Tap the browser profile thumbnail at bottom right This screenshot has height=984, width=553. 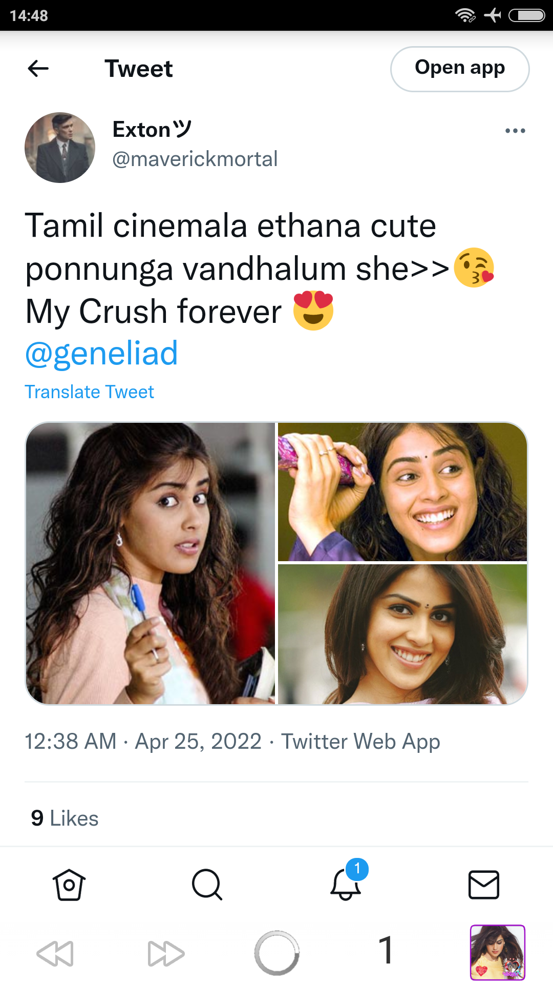click(498, 953)
